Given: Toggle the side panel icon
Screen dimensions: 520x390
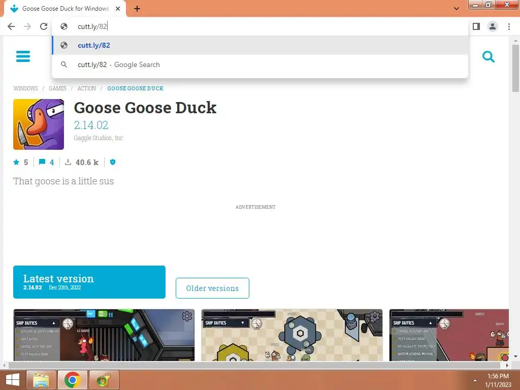Looking at the screenshot, I should [x=476, y=26].
